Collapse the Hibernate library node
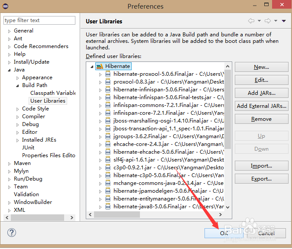 (x=92, y=67)
